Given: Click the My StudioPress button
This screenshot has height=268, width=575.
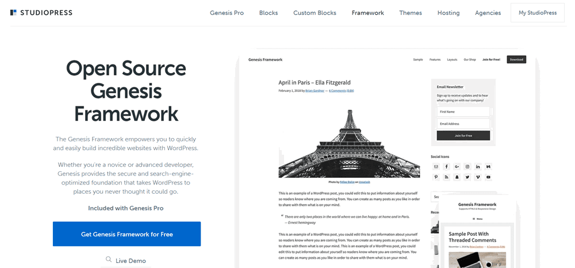Looking at the screenshot, I should click(x=537, y=13).
